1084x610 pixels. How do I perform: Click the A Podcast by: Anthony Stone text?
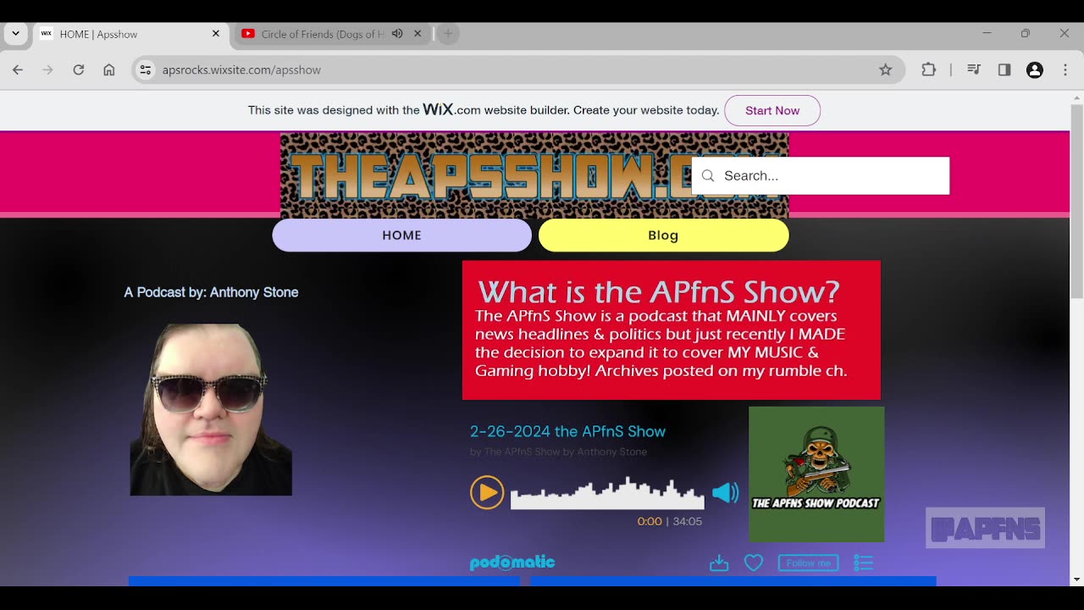point(211,292)
